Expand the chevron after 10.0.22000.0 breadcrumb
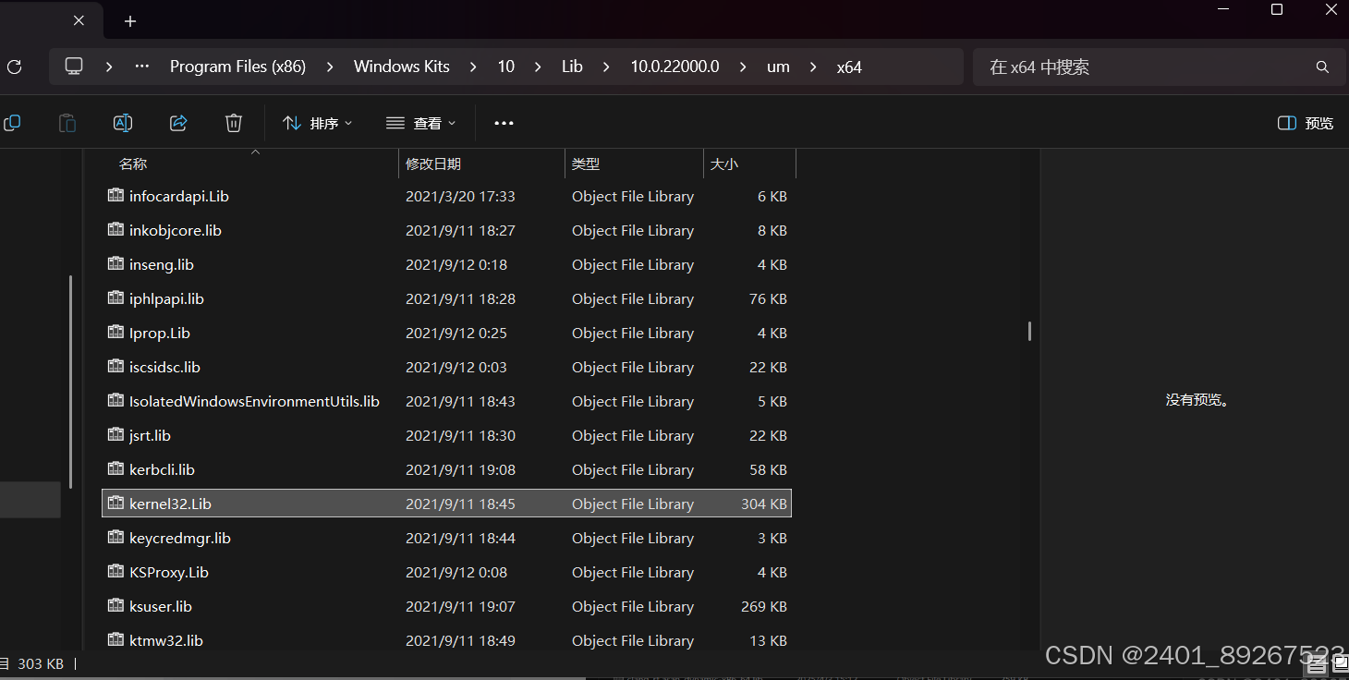The width and height of the screenshot is (1349, 680). 743,67
